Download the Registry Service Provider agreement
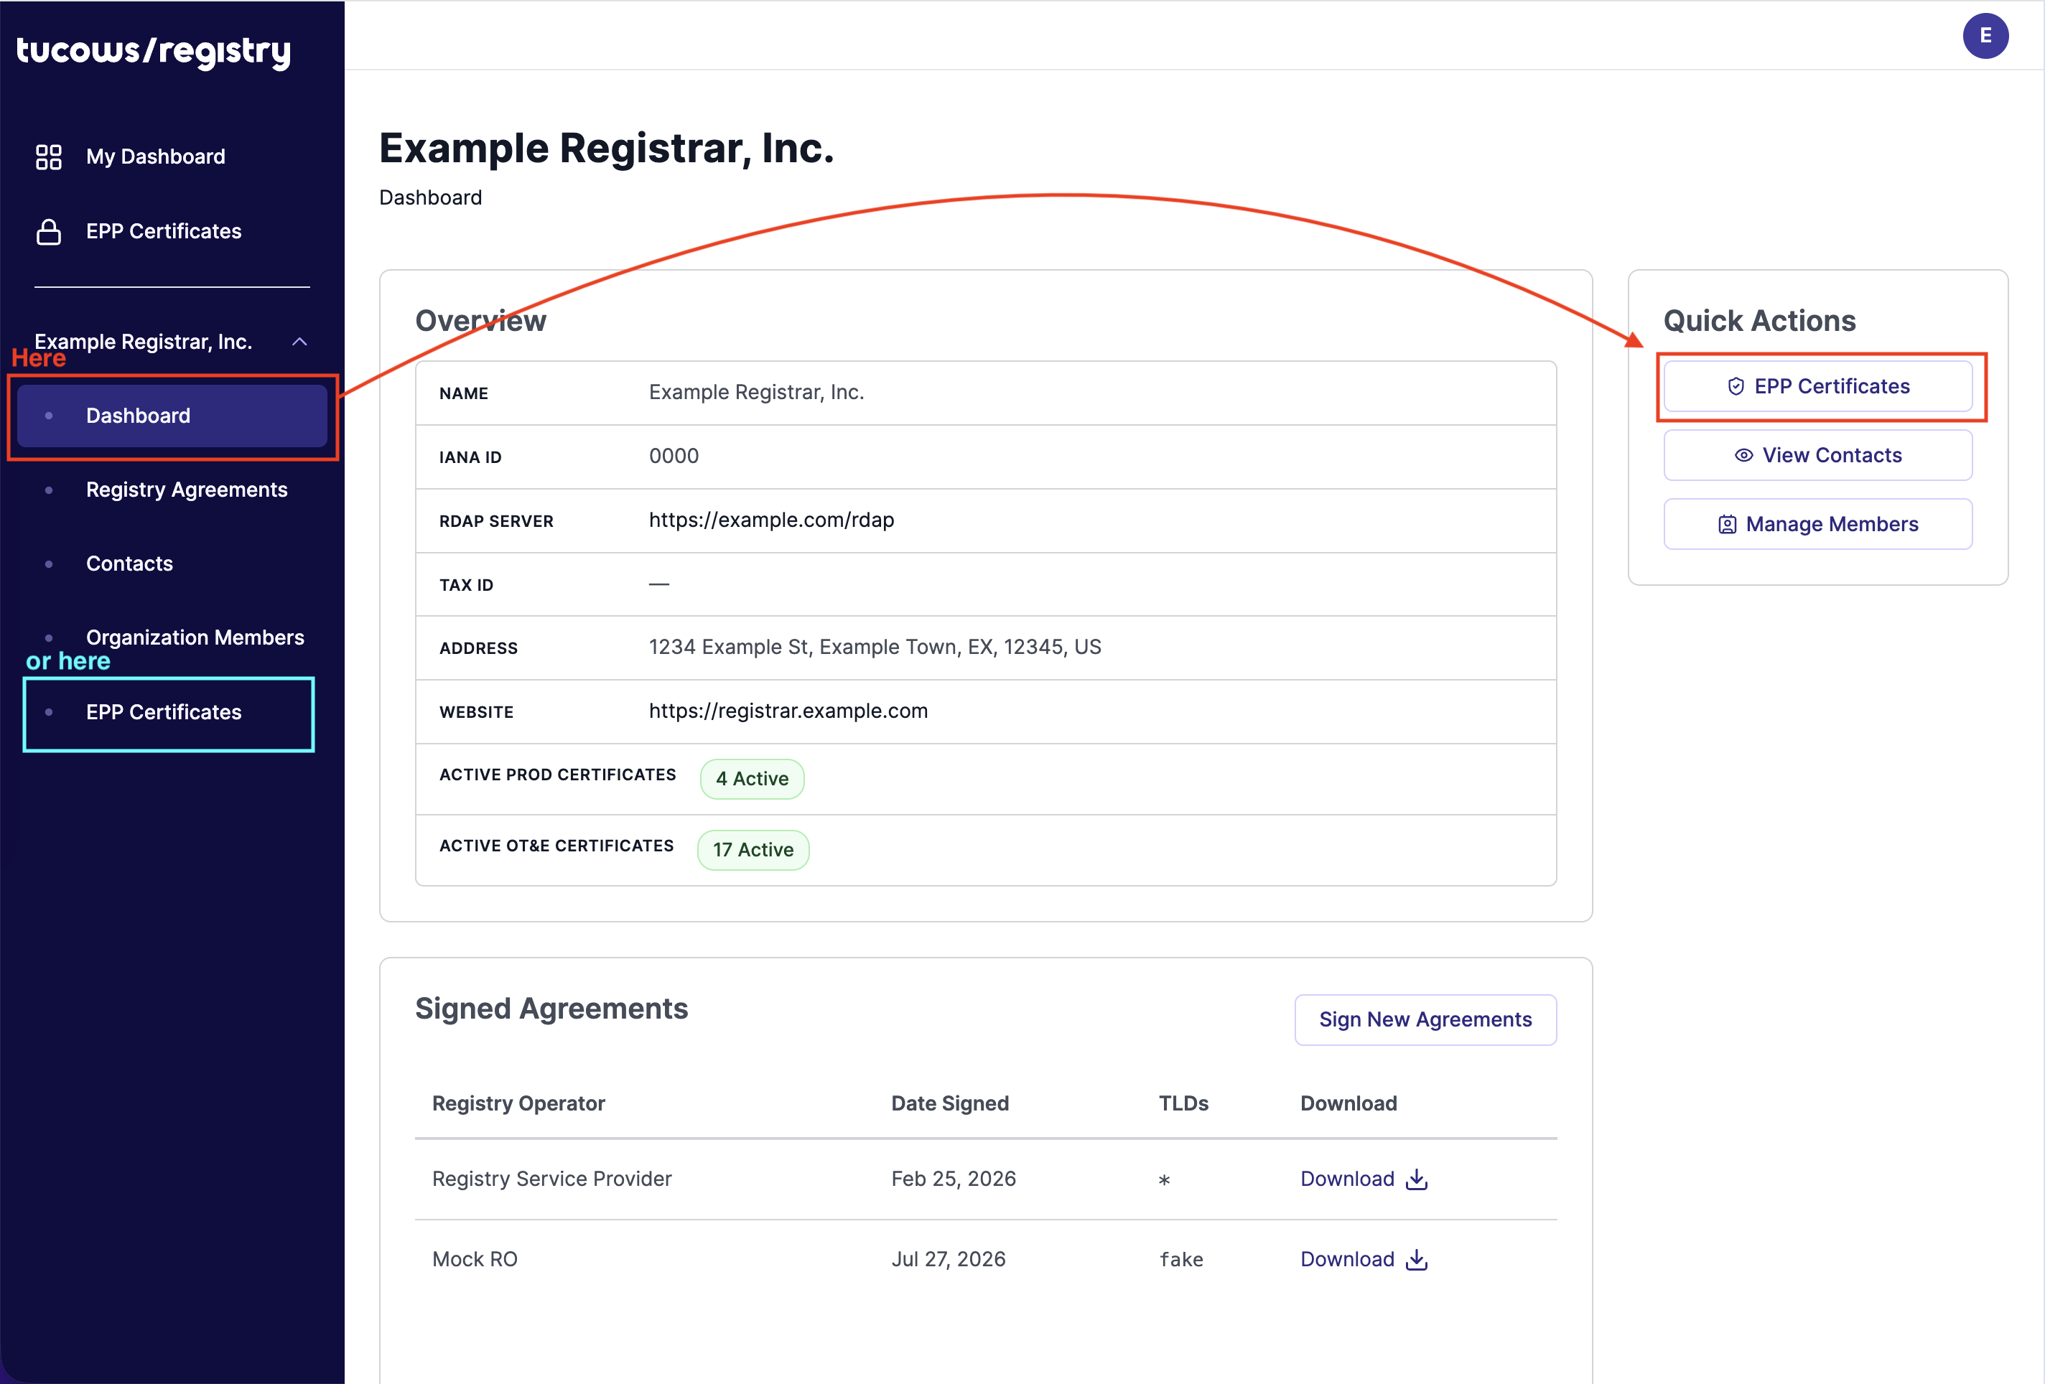The image size is (2045, 1384). (x=1363, y=1179)
